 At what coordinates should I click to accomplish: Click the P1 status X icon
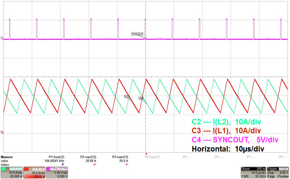(63, 164)
